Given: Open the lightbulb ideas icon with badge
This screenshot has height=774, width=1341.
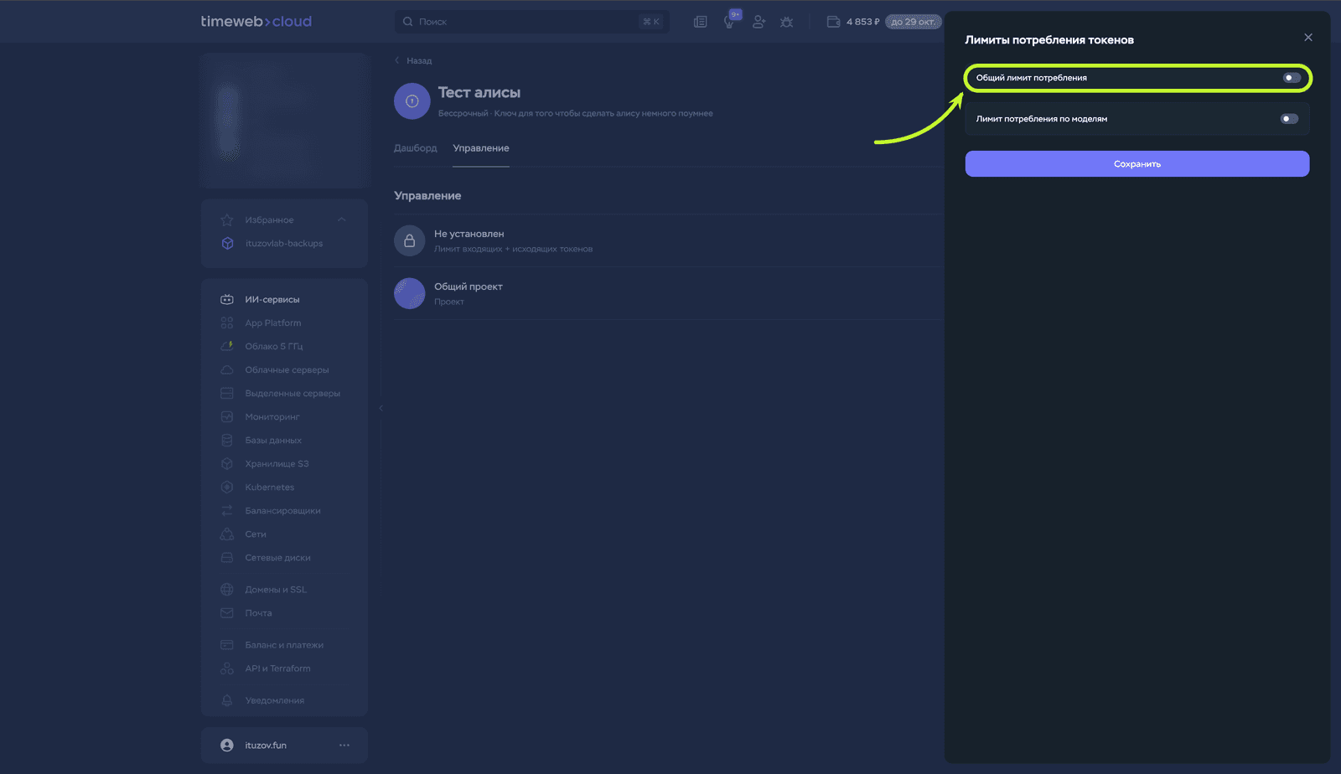Looking at the screenshot, I should pos(730,21).
